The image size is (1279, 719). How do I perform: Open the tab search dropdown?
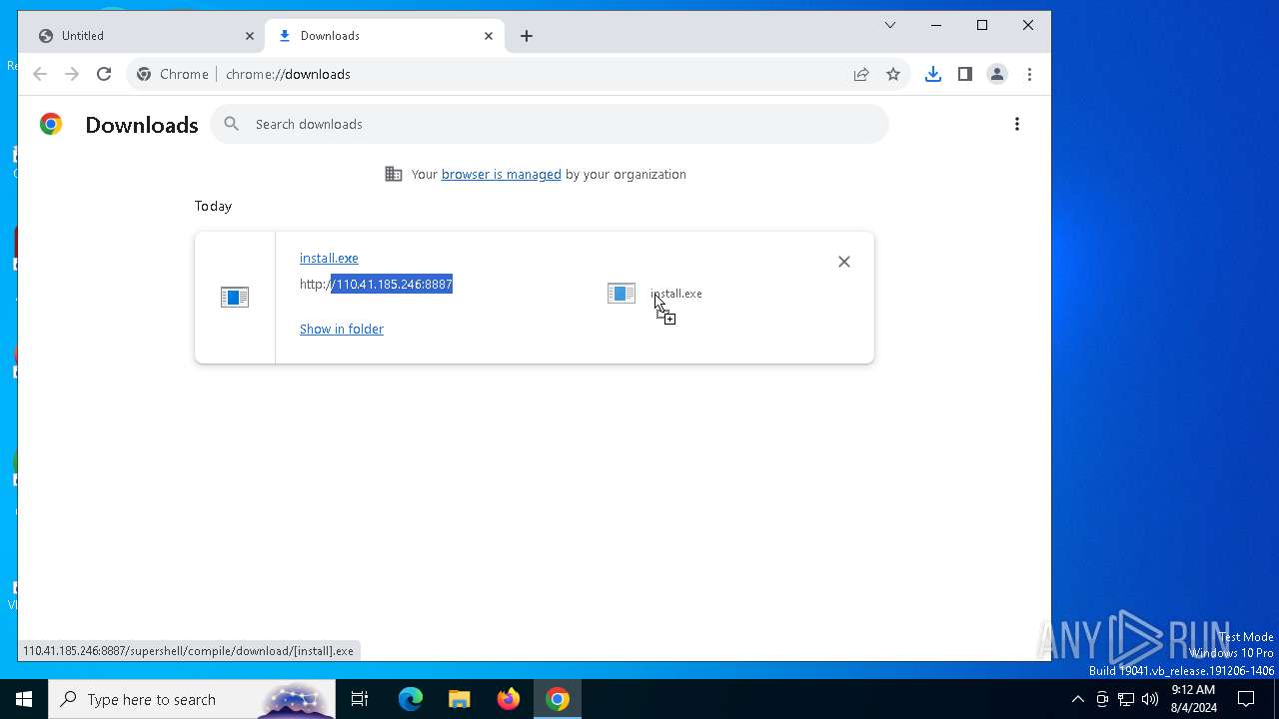pos(890,25)
